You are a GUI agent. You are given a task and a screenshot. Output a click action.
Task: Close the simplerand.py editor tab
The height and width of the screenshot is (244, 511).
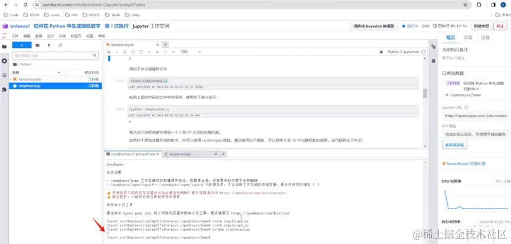pyautogui.click(x=216, y=154)
